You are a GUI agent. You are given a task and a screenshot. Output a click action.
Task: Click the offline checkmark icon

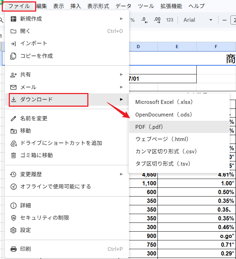[13, 187]
